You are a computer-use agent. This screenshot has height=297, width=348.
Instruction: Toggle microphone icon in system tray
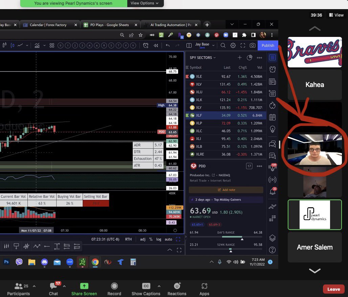220,262
